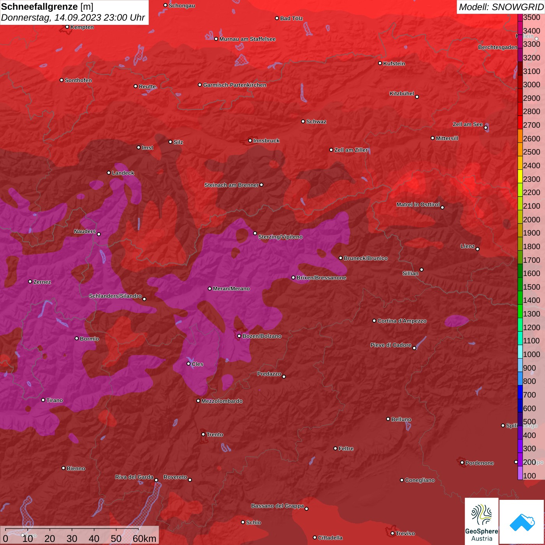Click the Innsbruck city marker dot
This screenshot has width=545, height=545.
point(250,141)
